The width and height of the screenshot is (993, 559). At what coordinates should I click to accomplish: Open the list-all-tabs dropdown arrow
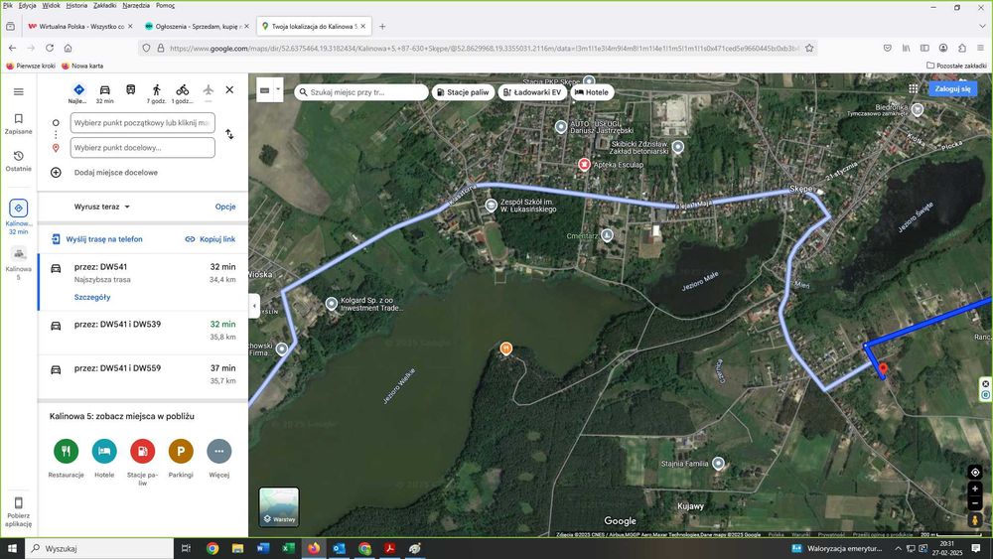[x=982, y=27]
